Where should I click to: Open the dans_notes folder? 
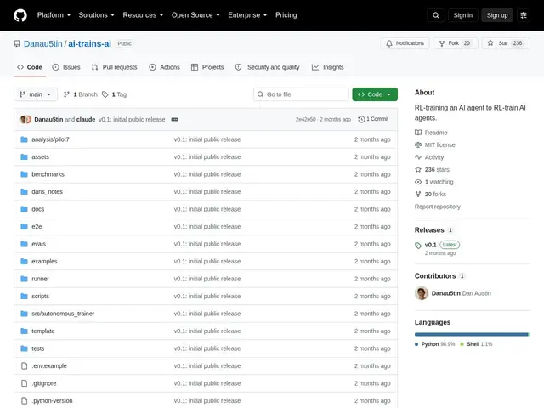pyautogui.click(x=48, y=191)
